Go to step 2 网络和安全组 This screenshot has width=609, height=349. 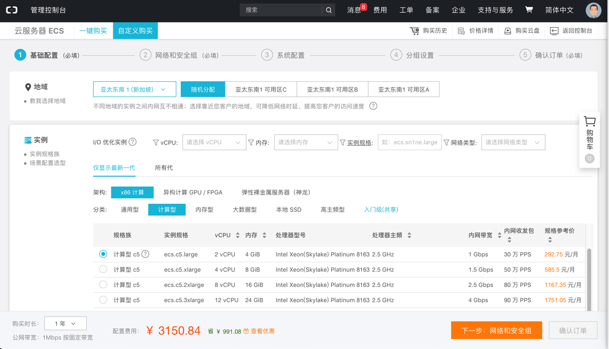[x=179, y=55]
